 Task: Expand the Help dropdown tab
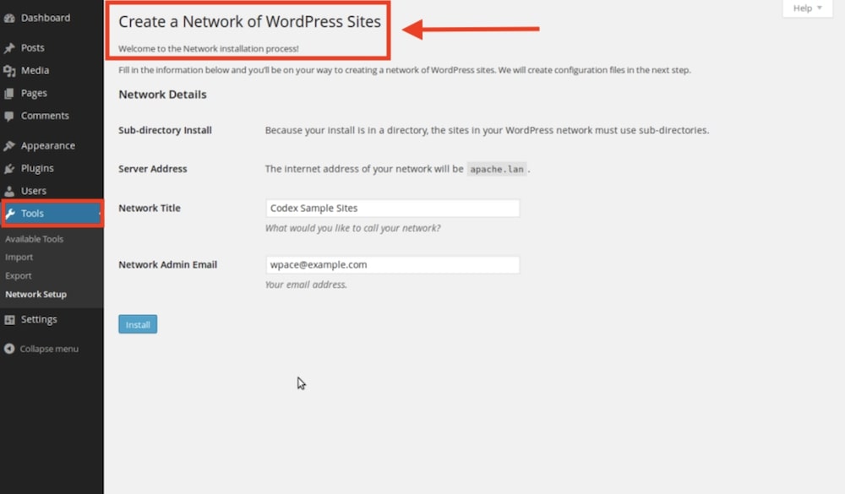807,8
